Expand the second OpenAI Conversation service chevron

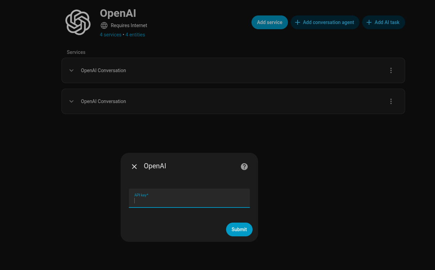pos(71,101)
